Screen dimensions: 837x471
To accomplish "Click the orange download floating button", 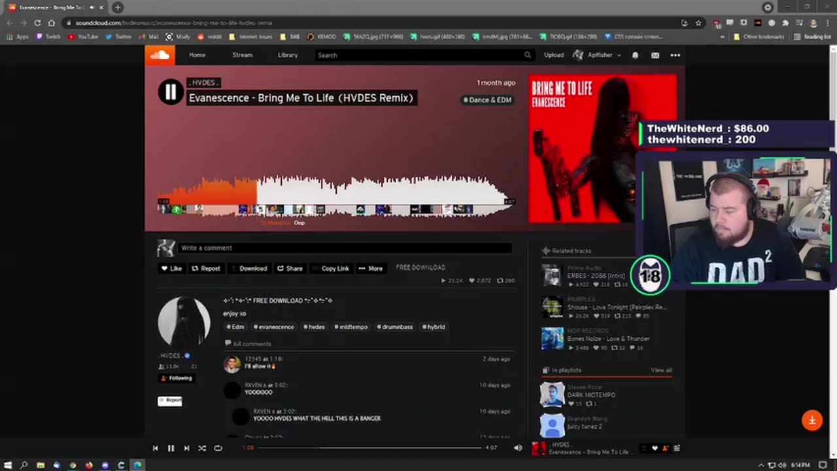I will (x=812, y=421).
